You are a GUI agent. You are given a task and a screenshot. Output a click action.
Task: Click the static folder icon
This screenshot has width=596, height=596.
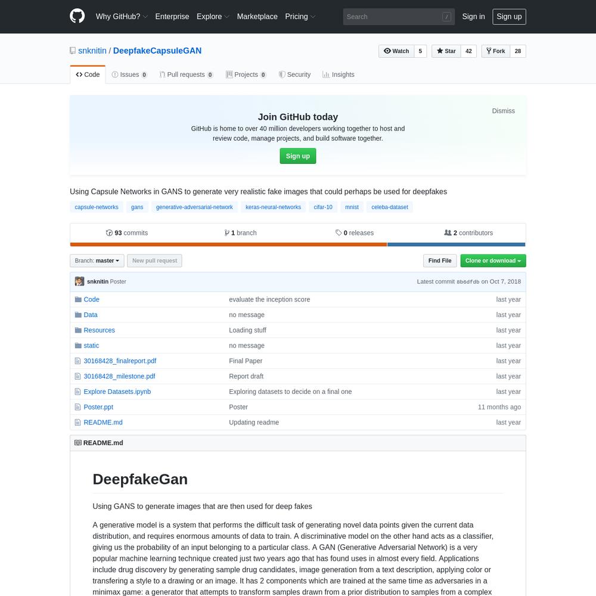(78, 346)
